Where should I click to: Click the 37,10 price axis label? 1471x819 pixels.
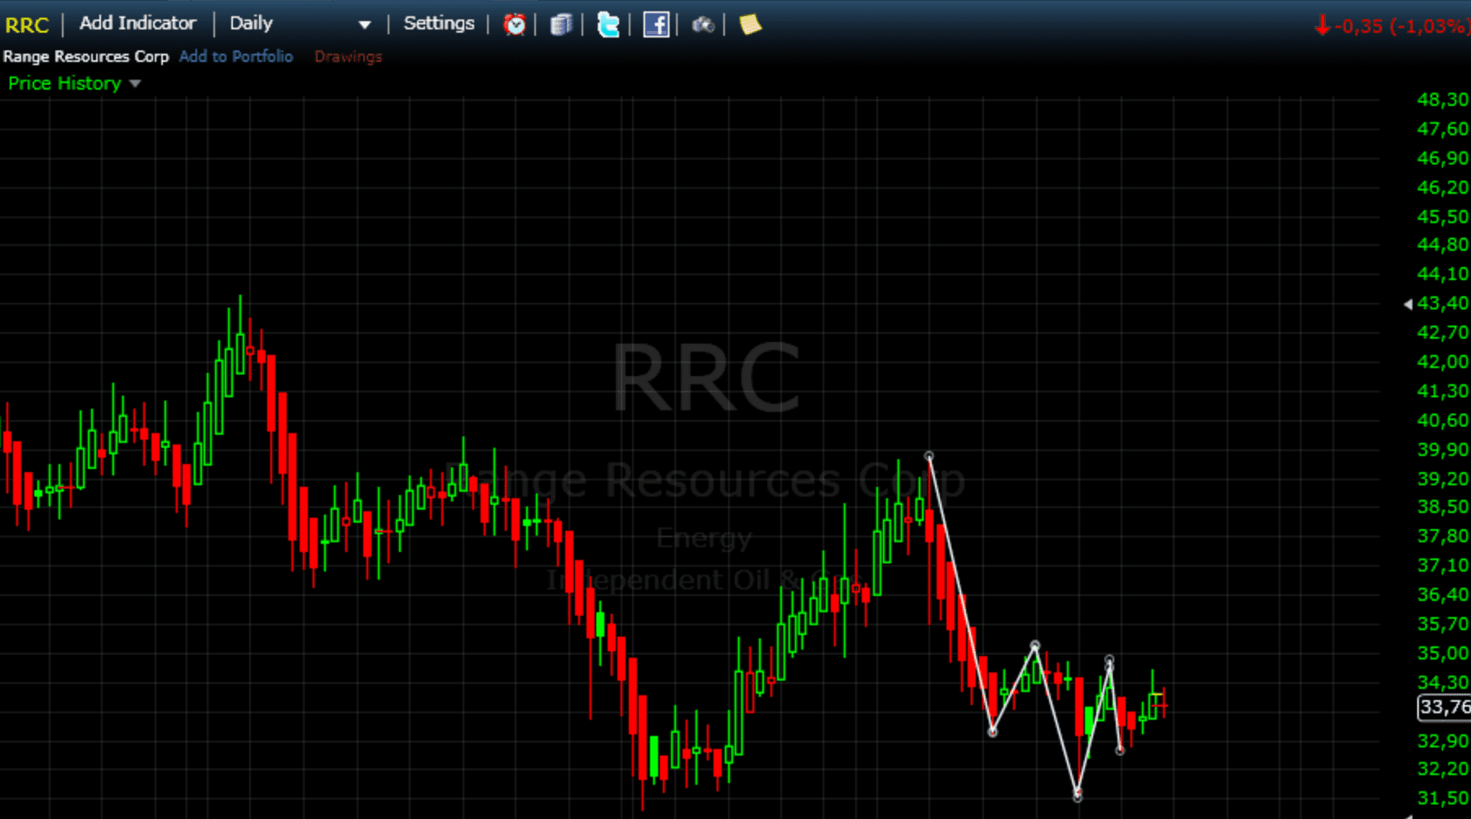click(x=1442, y=565)
